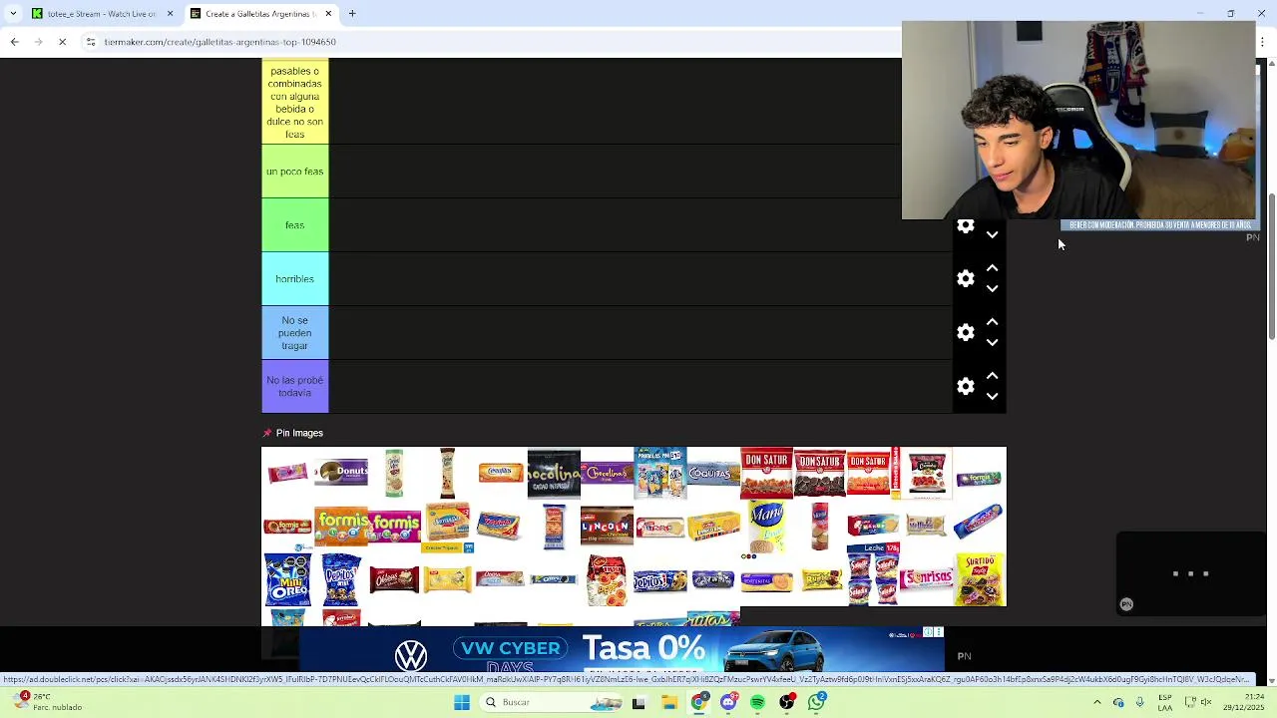
Task: Move No se pueden tragar tier up
Action: click(x=992, y=323)
